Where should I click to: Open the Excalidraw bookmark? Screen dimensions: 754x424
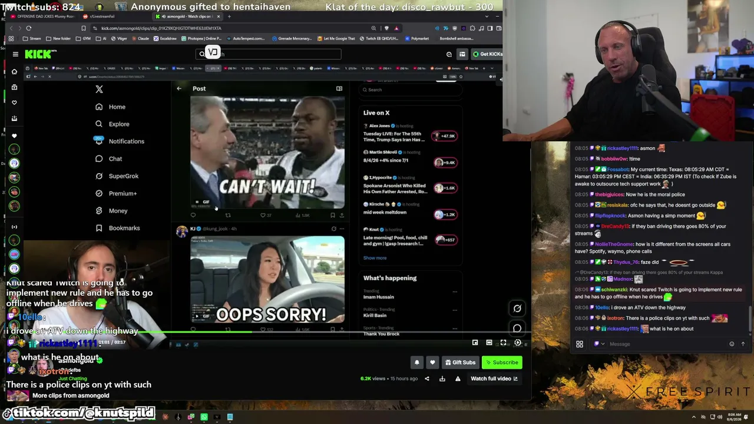165,38
